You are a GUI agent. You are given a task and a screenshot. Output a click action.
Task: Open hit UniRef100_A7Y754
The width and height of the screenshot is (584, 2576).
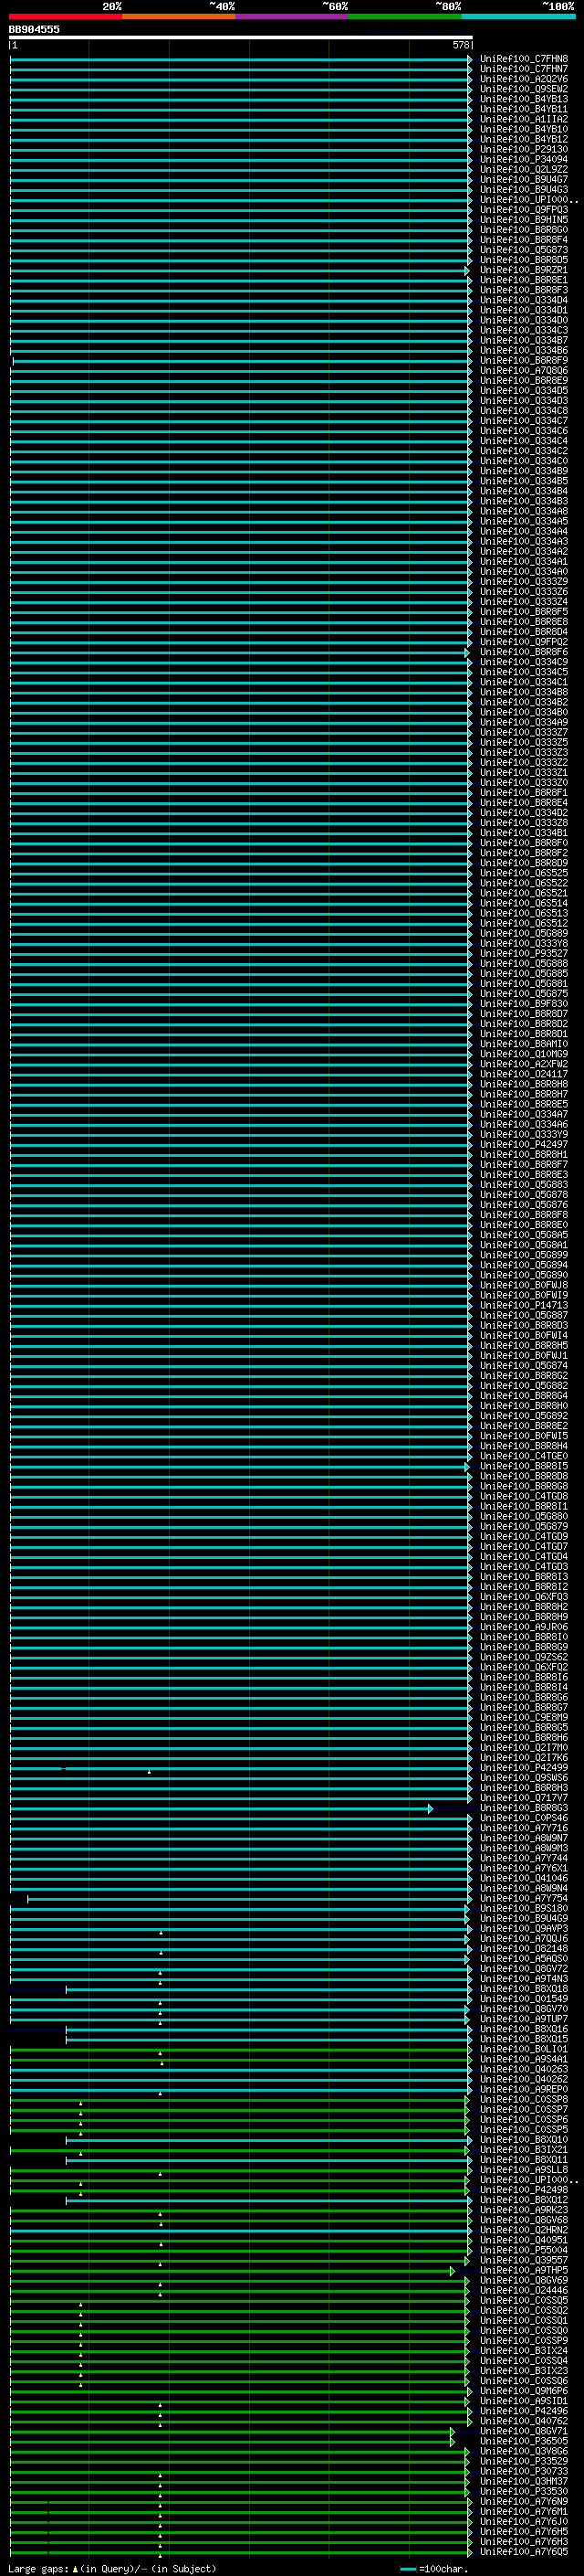click(x=524, y=1898)
